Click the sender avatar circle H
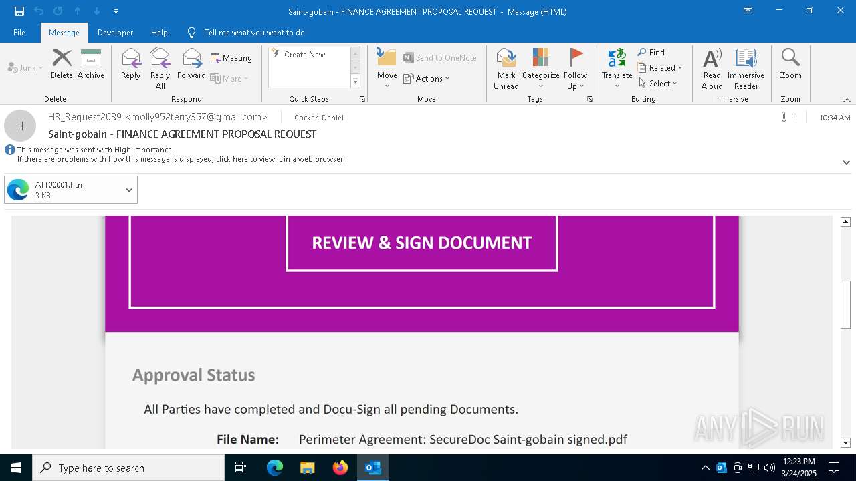Image resolution: width=856 pixels, height=481 pixels. pyautogui.click(x=20, y=125)
